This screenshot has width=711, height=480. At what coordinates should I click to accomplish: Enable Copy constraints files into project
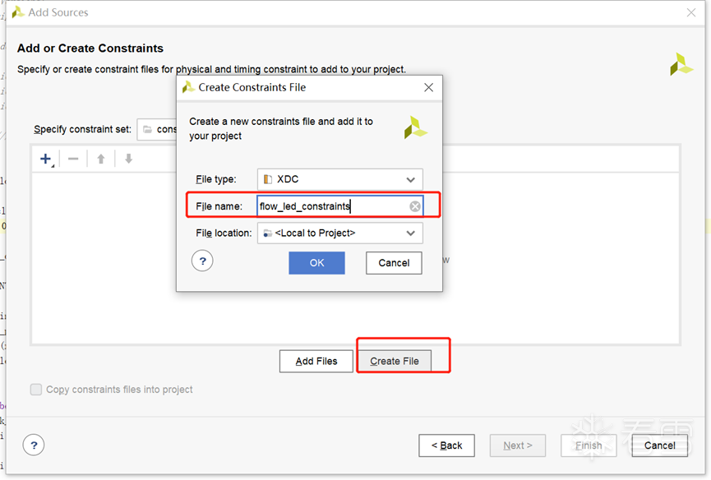36,390
